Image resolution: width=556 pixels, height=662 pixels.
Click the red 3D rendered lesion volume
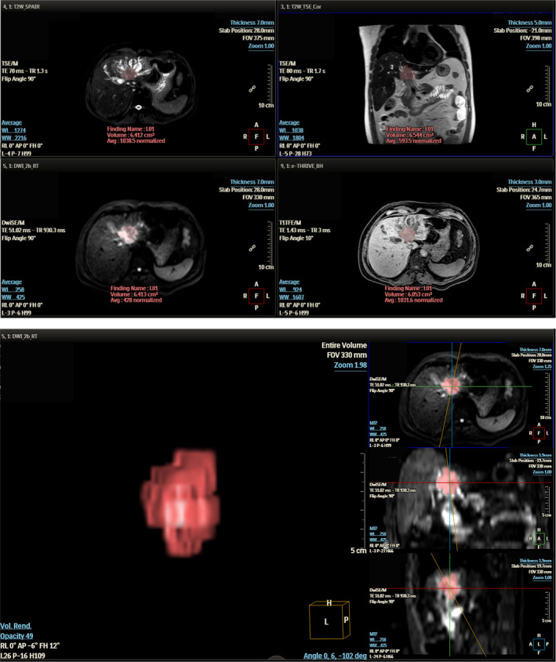pos(180,503)
